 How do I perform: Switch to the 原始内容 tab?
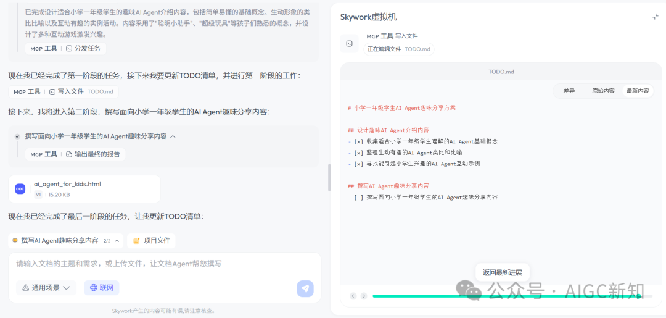click(x=602, y=91)
